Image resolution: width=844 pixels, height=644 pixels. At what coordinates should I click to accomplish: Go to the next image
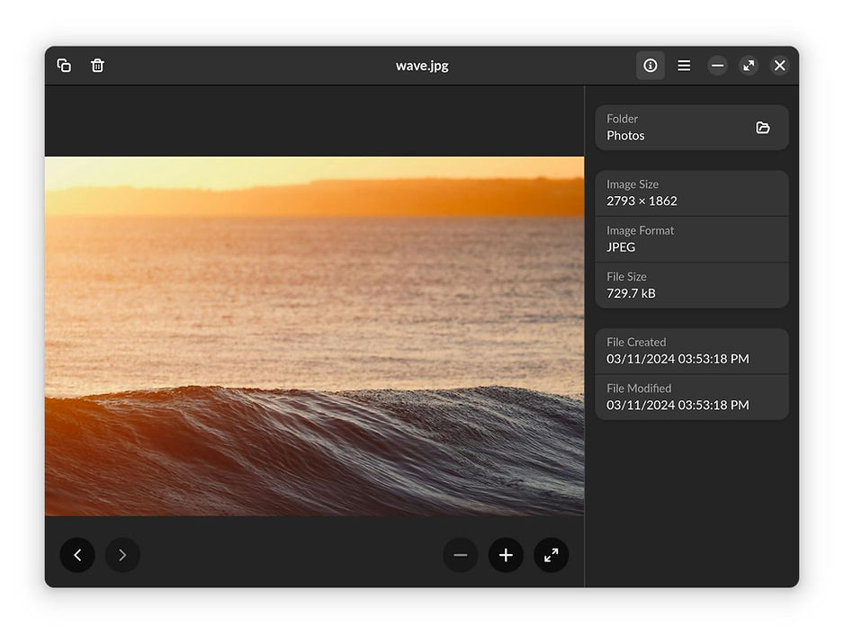(122, 555)
